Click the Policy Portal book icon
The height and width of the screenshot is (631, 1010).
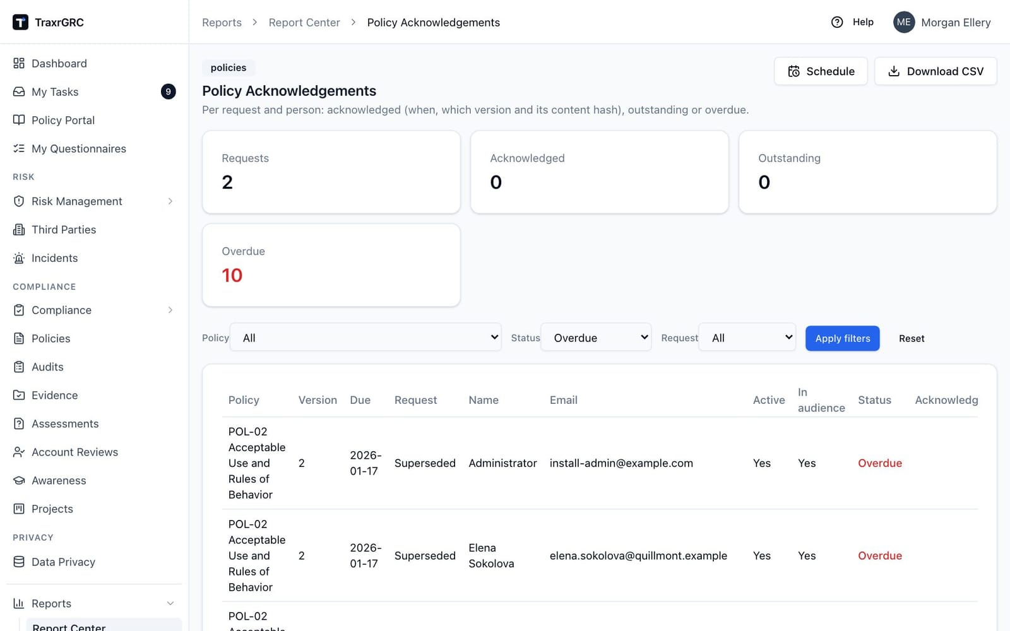[x=19, y=120]
